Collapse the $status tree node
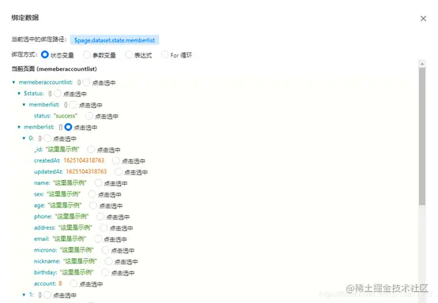The height and width of the screenshot is (303, 438). (x=19, y=93)
